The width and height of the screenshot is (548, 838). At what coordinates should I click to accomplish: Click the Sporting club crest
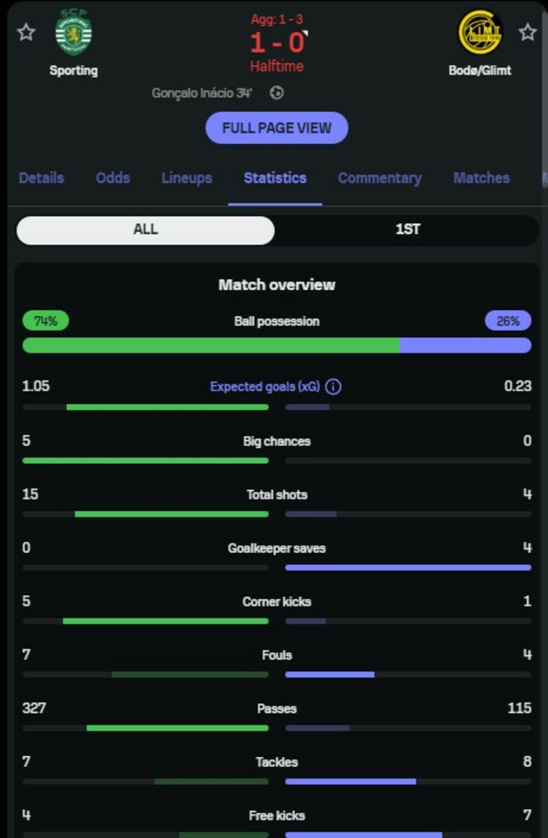click(73, 32)
